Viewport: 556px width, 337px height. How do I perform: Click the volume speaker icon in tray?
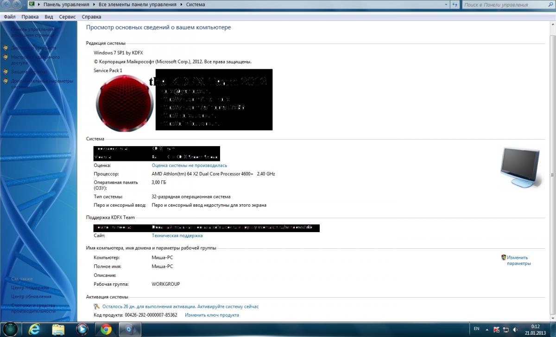(516, 329)
